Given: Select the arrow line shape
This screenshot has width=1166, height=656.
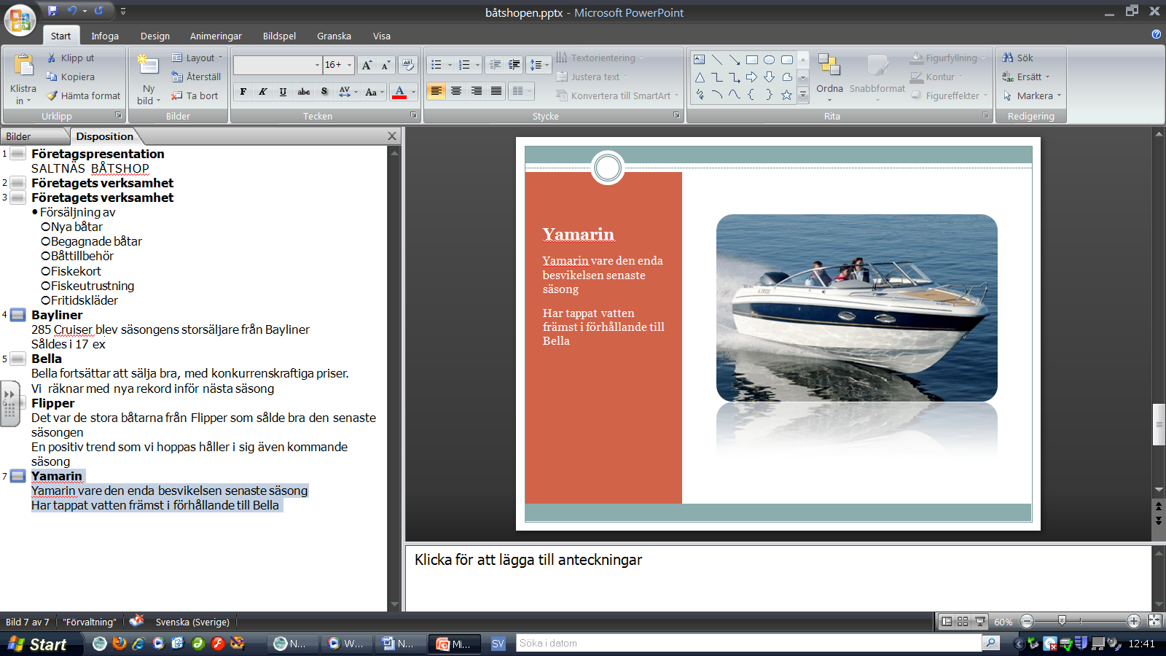Looking at the screenshot, I should [x=735, y=60].
